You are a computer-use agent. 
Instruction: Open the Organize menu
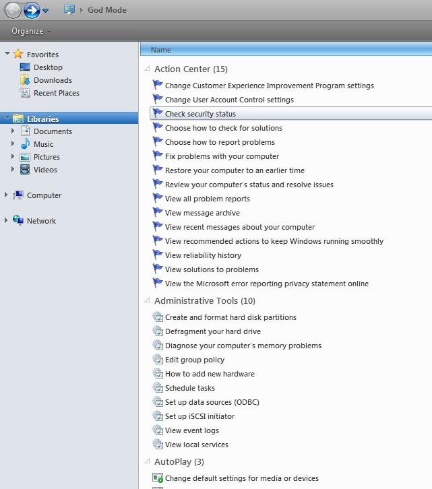[x=30, y=31]
